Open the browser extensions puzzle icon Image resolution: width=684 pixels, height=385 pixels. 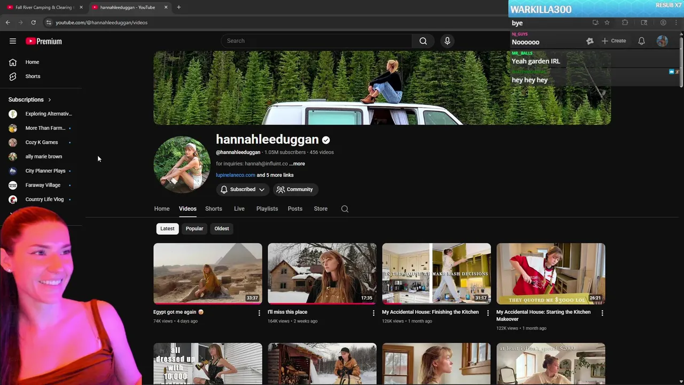625,22
